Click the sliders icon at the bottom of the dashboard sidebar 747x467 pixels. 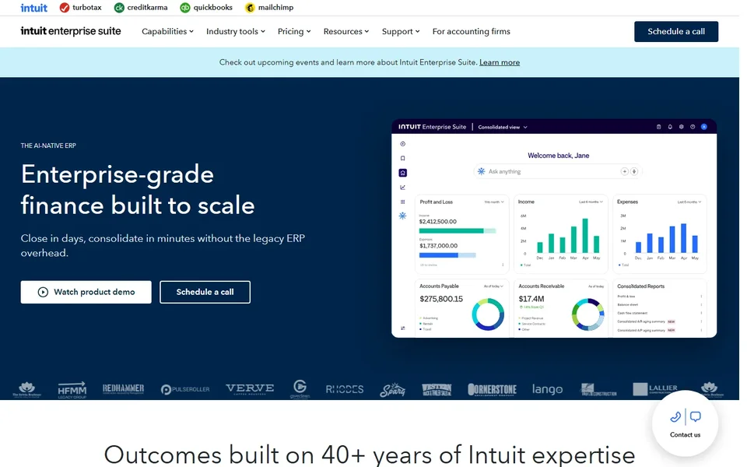click(x=402, y=328)
